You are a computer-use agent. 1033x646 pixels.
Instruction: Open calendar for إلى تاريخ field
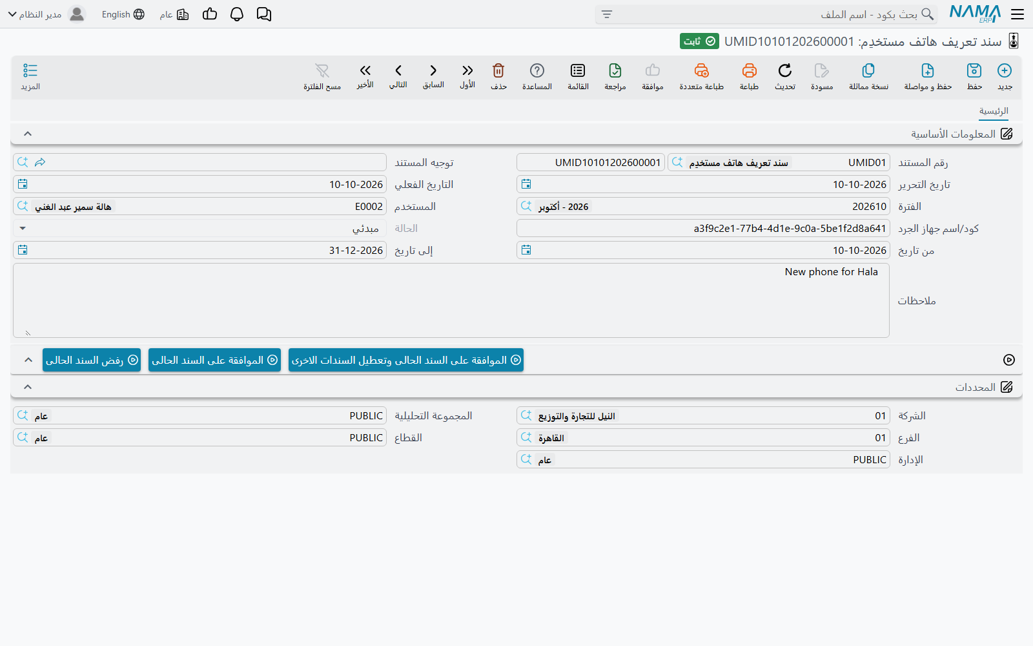click(23, 250)
